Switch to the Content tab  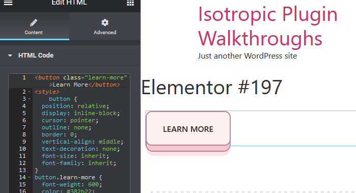pos(35,26)
